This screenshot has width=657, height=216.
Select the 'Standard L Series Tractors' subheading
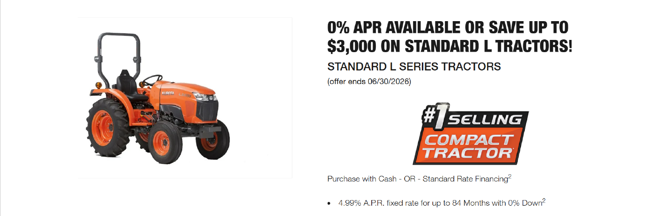click(414, 67)
